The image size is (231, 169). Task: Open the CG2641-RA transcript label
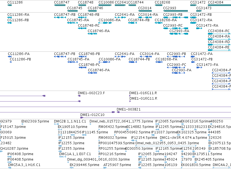[125, 15]
